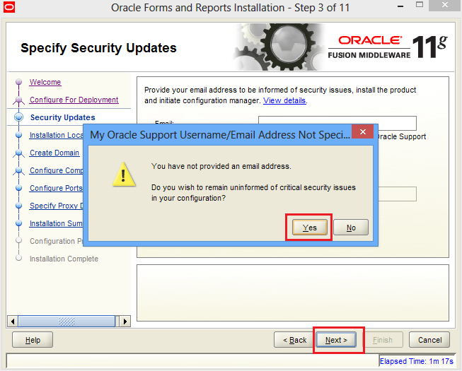Open the Create Domain step link
This screenshot has width=462, height=371.
click(x=54, y=153)
